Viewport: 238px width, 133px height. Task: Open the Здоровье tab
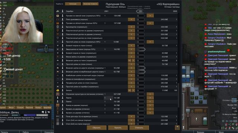tap(47, 108)
